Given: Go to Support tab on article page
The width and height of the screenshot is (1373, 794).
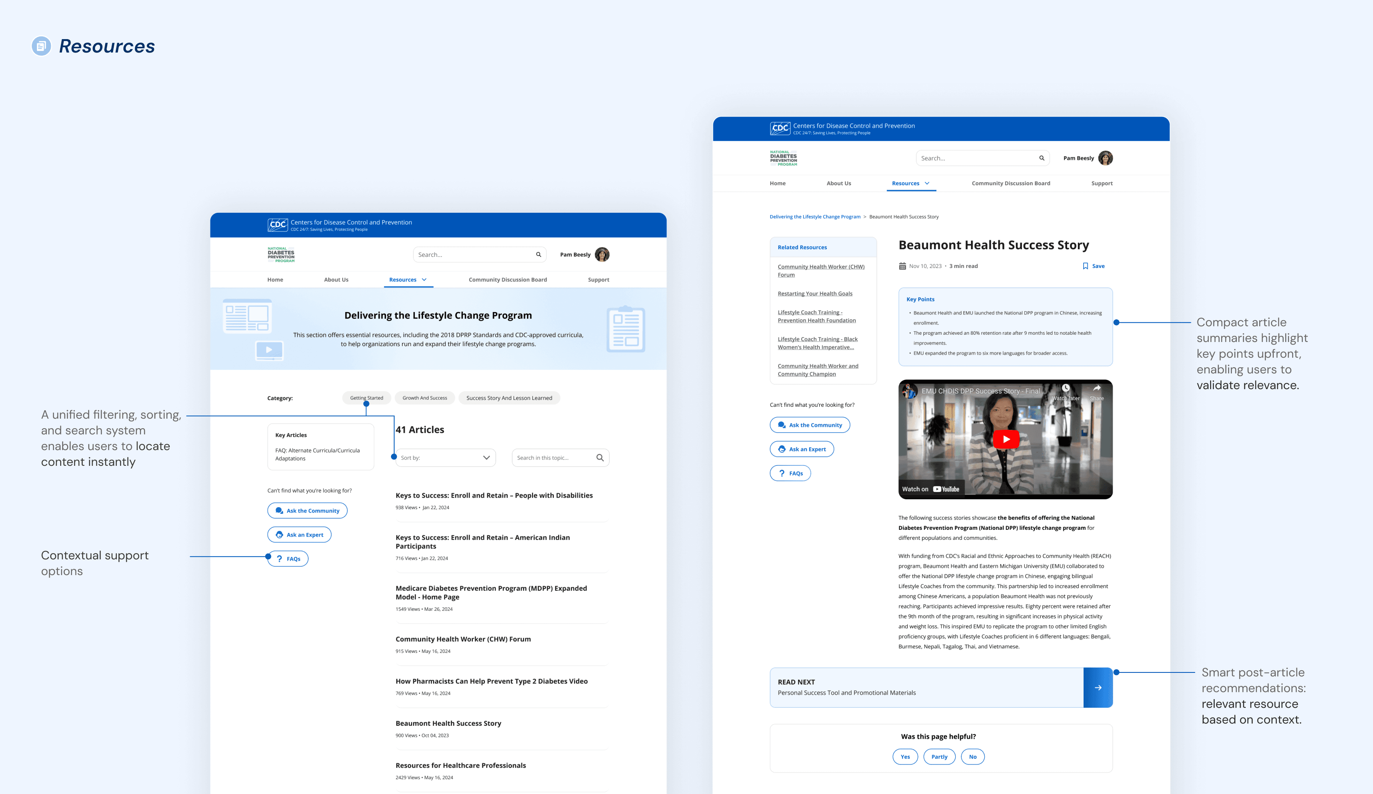Looking at the screenshot, I should [1102, 183].
